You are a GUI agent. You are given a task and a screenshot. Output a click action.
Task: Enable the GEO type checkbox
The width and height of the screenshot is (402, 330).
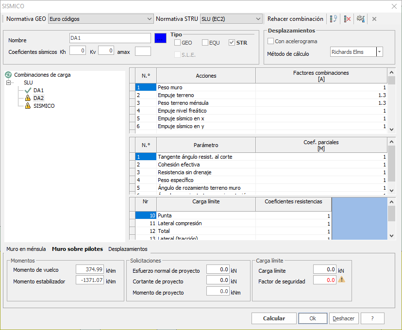[177, 43]
